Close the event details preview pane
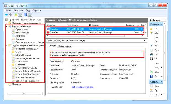 click(145, 40)
